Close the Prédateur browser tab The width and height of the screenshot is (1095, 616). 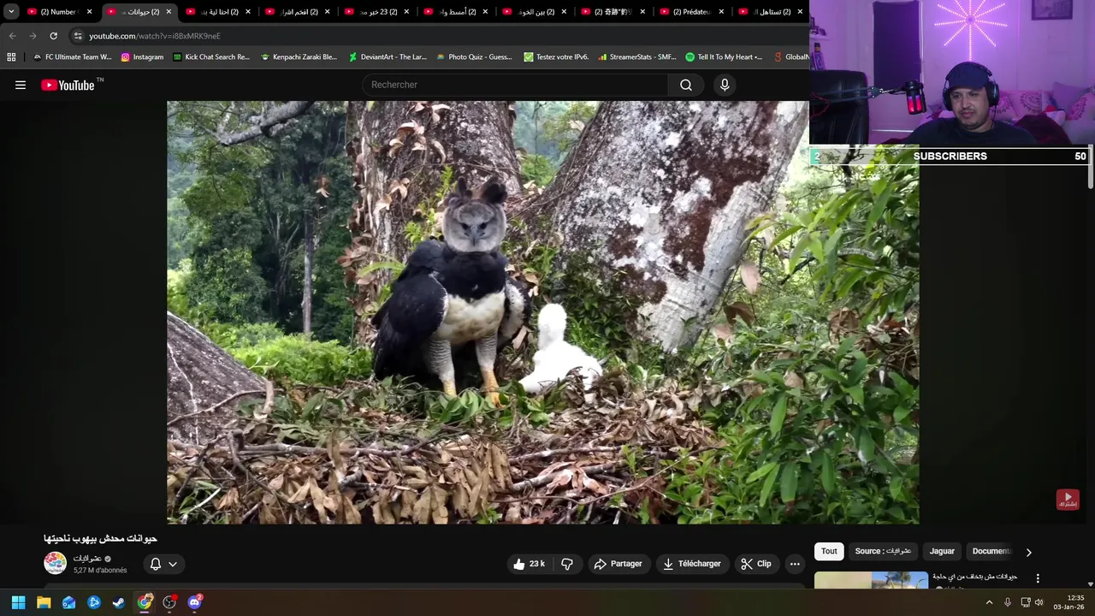tap(721, 12)
